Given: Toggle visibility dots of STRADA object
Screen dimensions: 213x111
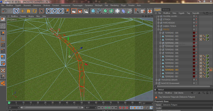Looking at the screenshot, I should [195, 19].
